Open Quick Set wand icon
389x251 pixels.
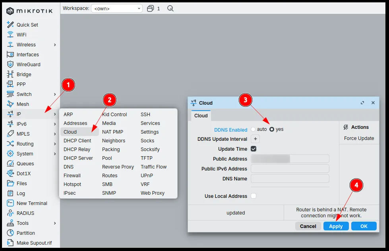pos(10,25)
